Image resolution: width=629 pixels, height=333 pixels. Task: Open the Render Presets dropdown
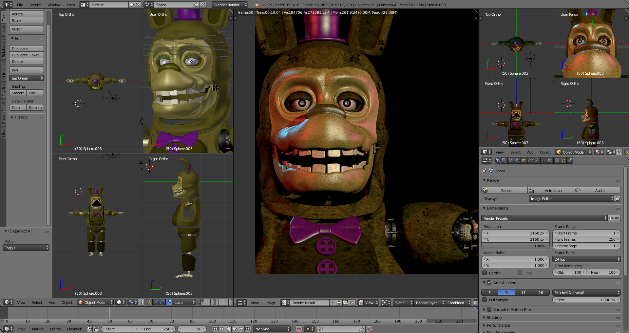coord(544,218)
